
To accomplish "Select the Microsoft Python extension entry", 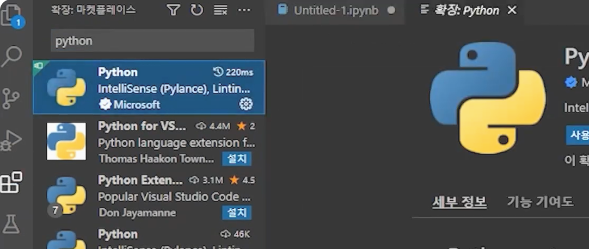I will pos(149,88).
